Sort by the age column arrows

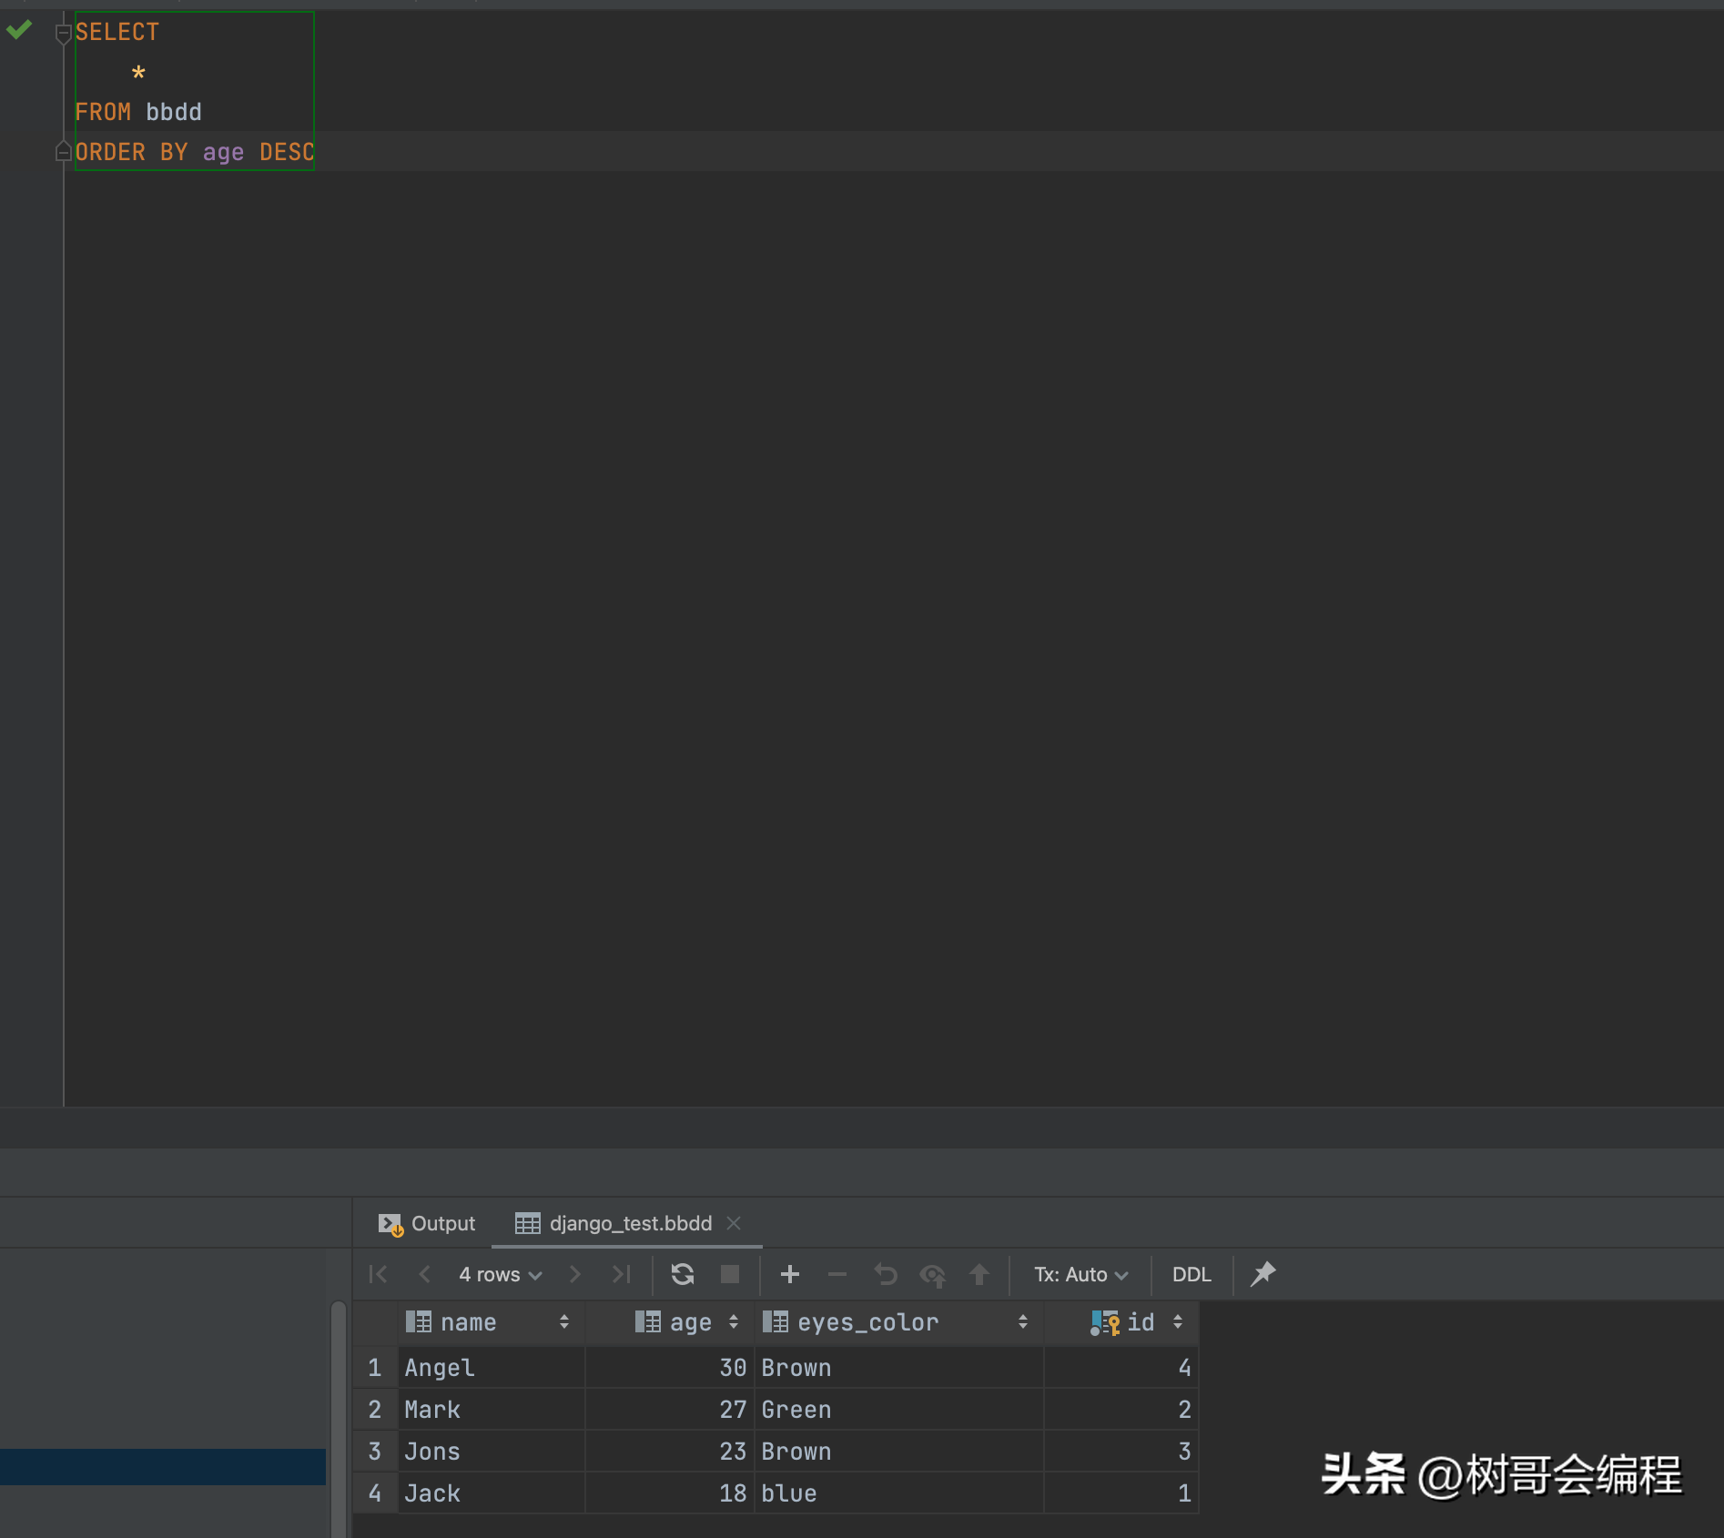(734, 1322)
